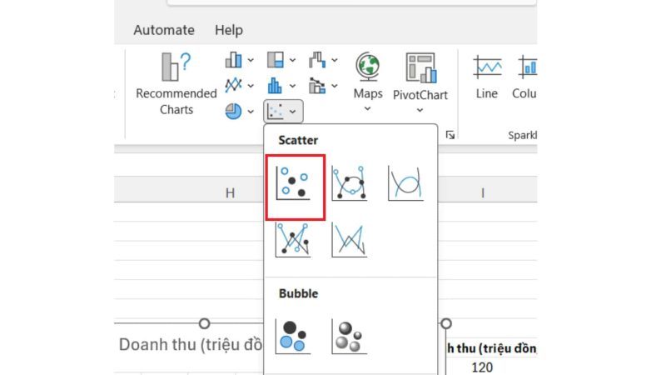666x375 pixels.
Task: Insert Combo chart icon
Action: coord(317,86)
